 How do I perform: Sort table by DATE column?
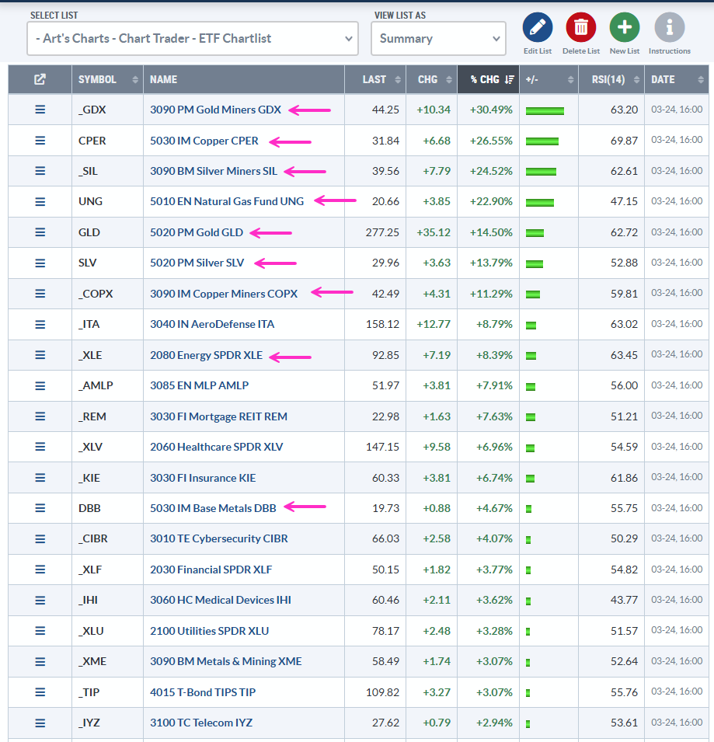coord(677,79)
